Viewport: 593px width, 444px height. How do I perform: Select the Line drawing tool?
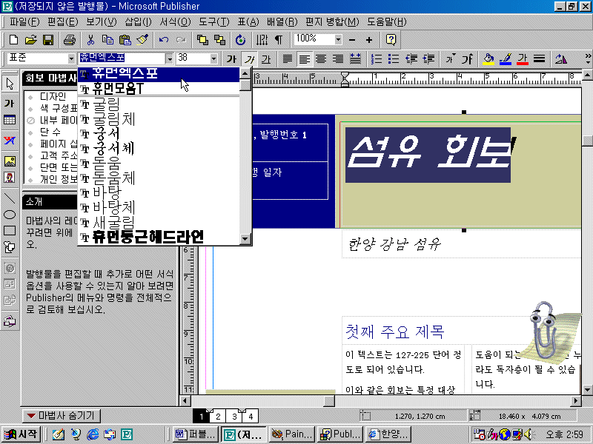10,198
